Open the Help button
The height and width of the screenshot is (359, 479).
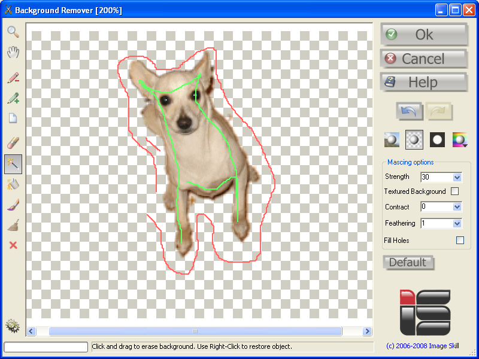point(424,82)
